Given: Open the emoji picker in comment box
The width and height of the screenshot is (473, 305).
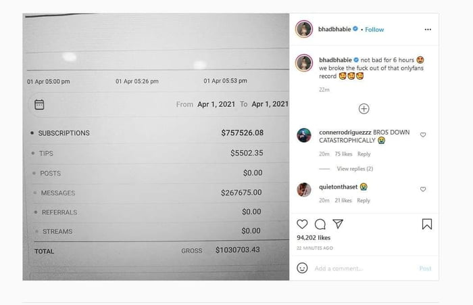Looking at the screenshot, I should 302,268.
